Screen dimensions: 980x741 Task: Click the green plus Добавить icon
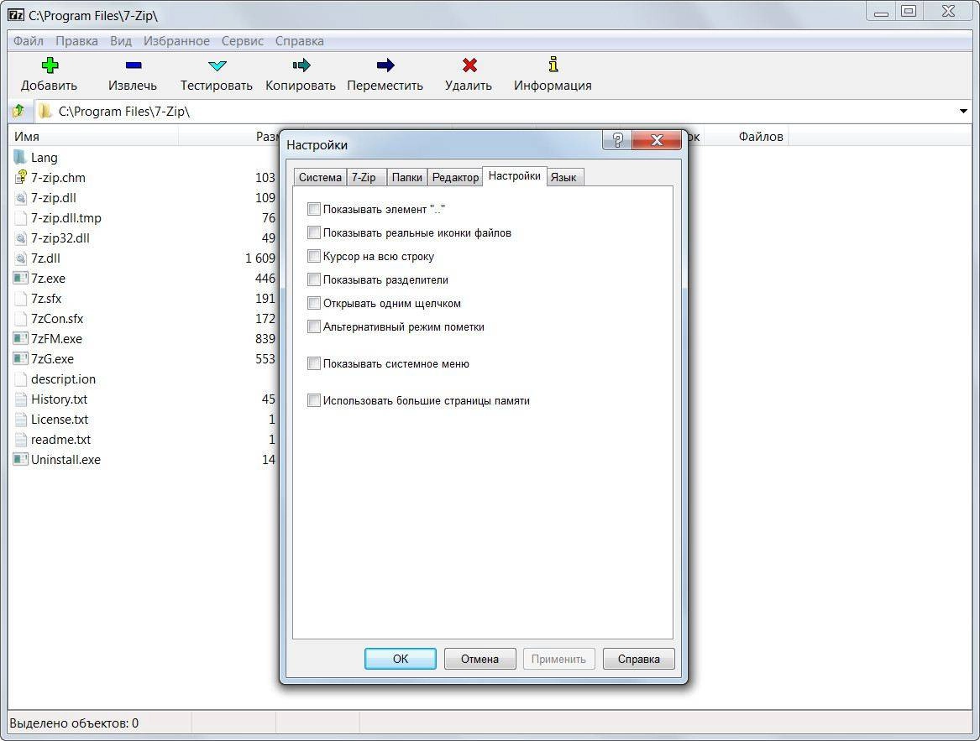coord(50,65)
